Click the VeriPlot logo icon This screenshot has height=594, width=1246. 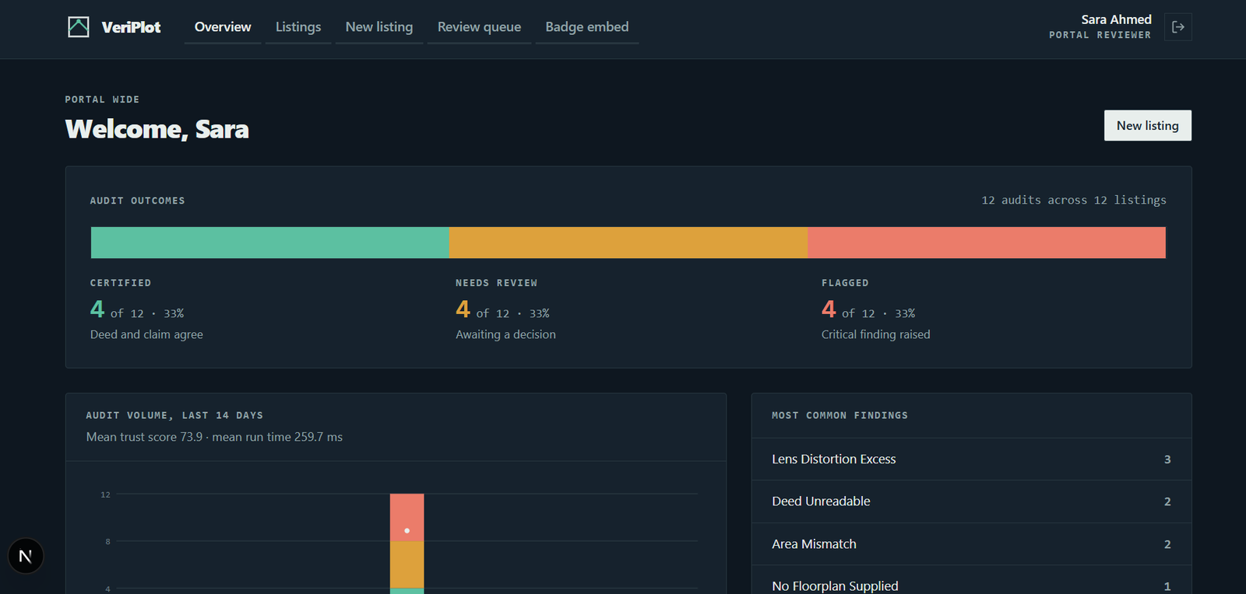(79, 27)
